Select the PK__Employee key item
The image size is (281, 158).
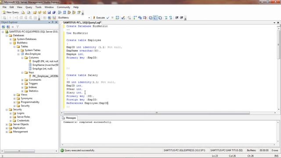[43, 76]
